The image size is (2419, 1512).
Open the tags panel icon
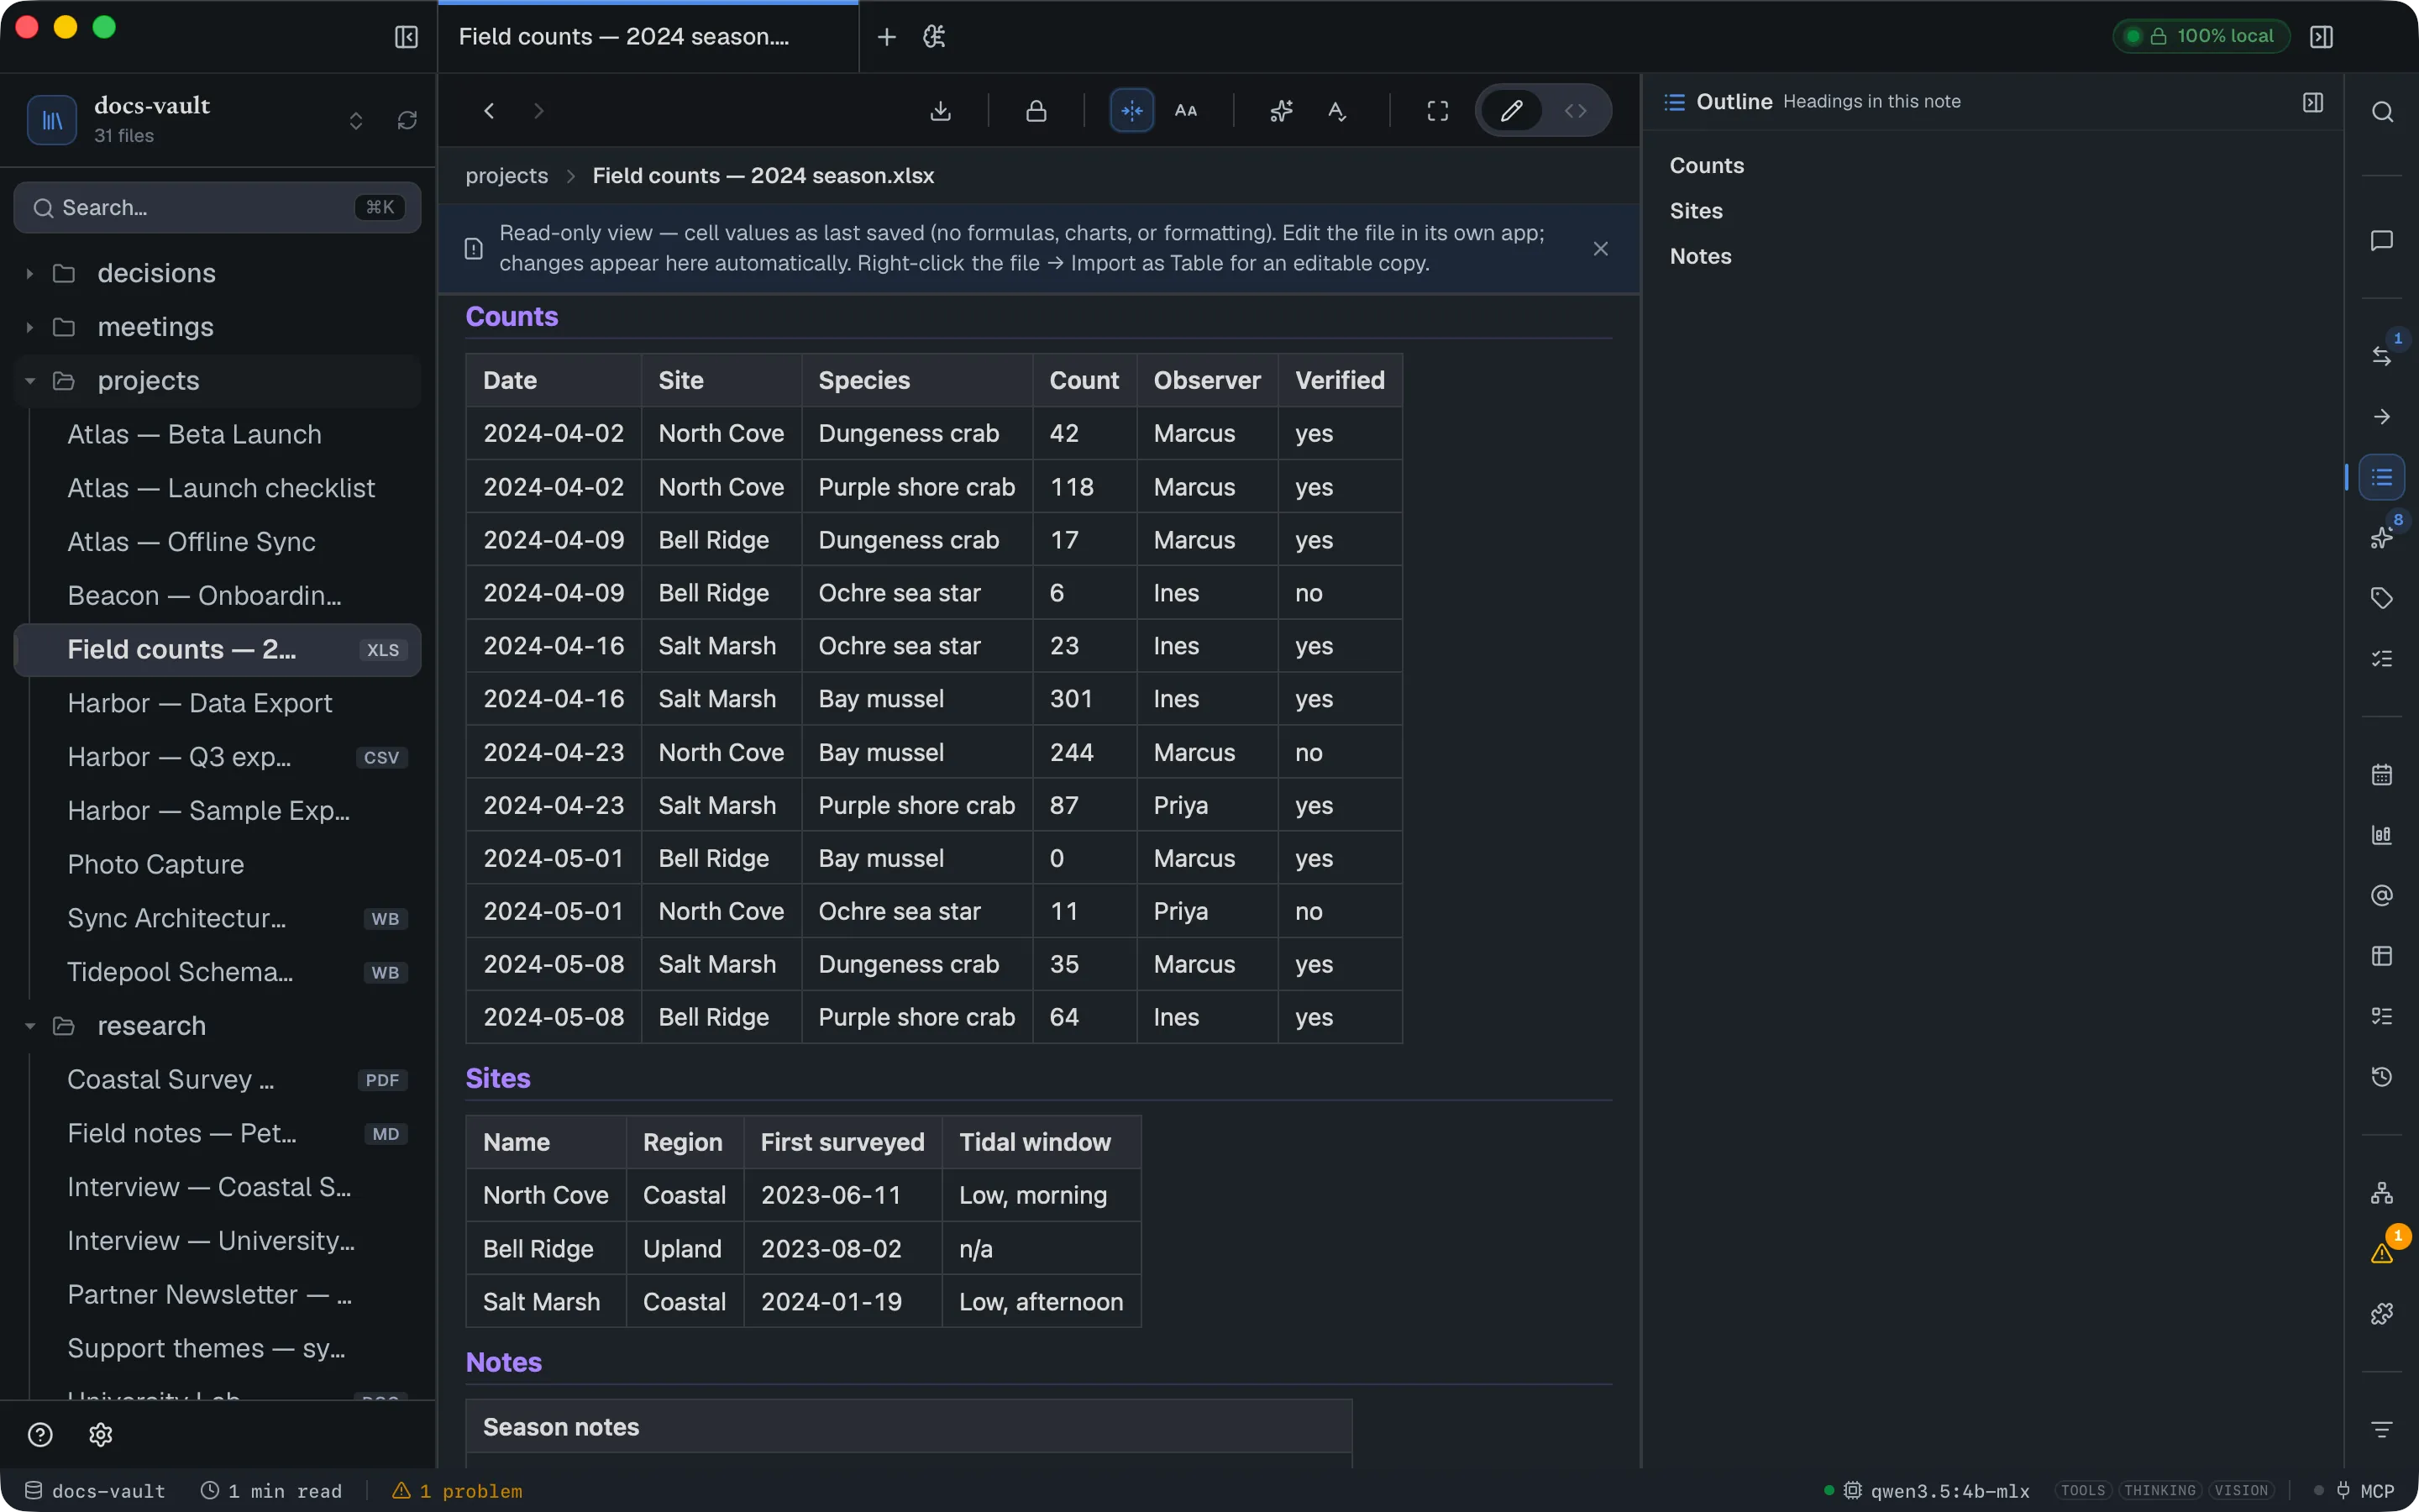pos(2382,598)
